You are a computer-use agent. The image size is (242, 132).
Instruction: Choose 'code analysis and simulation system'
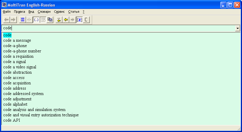[x=34, y=110]
